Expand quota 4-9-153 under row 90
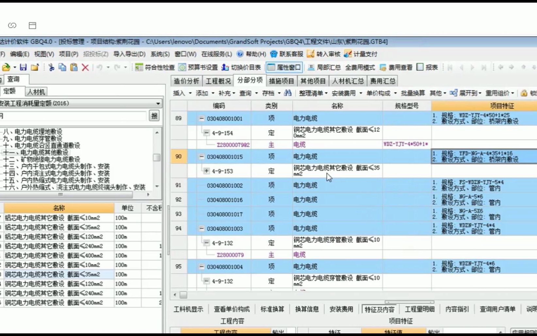Viewport: 537px width, 336px height. 206,171
